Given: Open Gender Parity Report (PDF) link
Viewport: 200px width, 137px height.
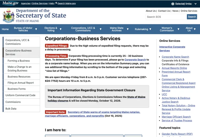Looking at the screenshot, I should [x=177, y=134].
